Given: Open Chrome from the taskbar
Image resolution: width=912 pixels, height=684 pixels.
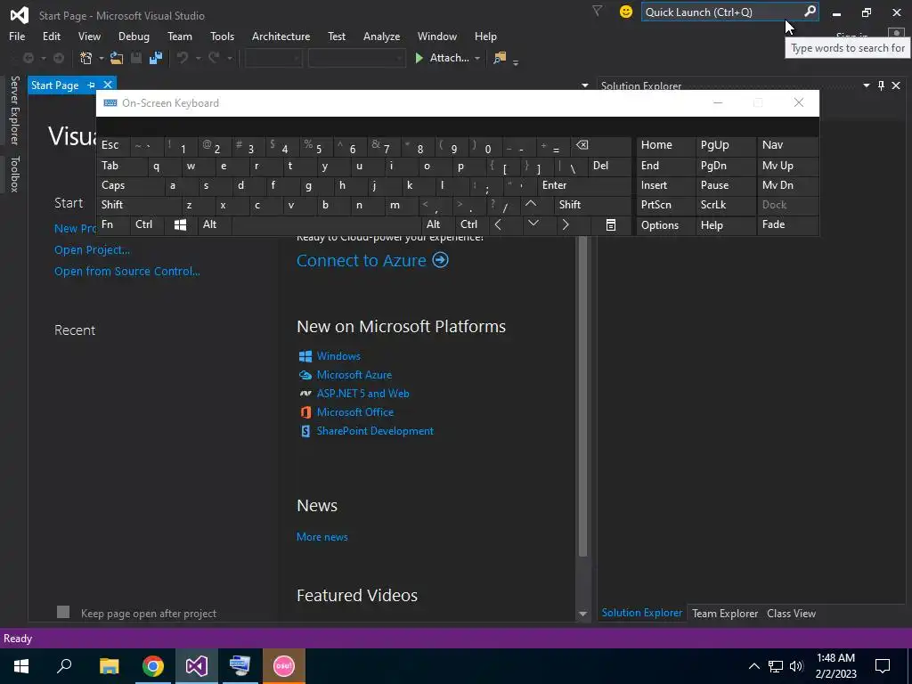Looking at the screenshot, I should pos(153,666).
